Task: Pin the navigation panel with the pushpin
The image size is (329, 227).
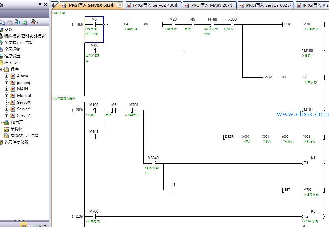Action: [40, 4]
